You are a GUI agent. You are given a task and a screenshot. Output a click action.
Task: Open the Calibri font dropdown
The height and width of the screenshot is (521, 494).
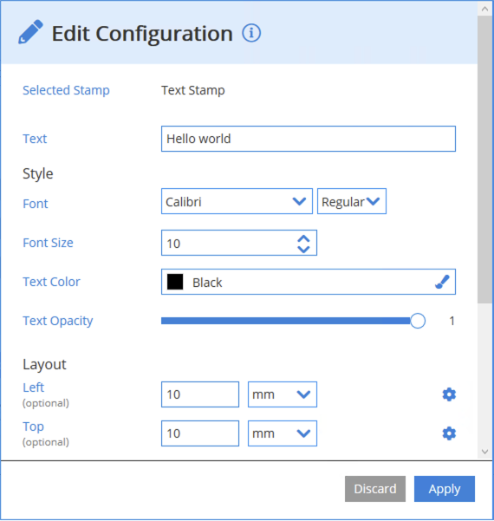[237, 201]
